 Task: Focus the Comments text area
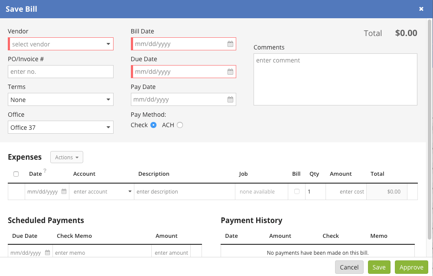coord(335,79)
